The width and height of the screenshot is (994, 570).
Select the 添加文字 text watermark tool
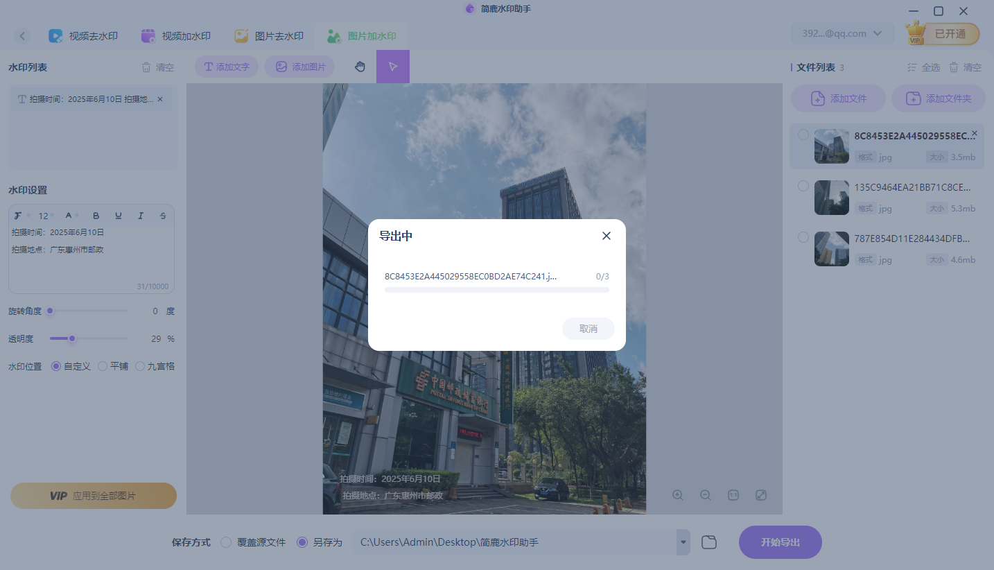click(226, 66)
